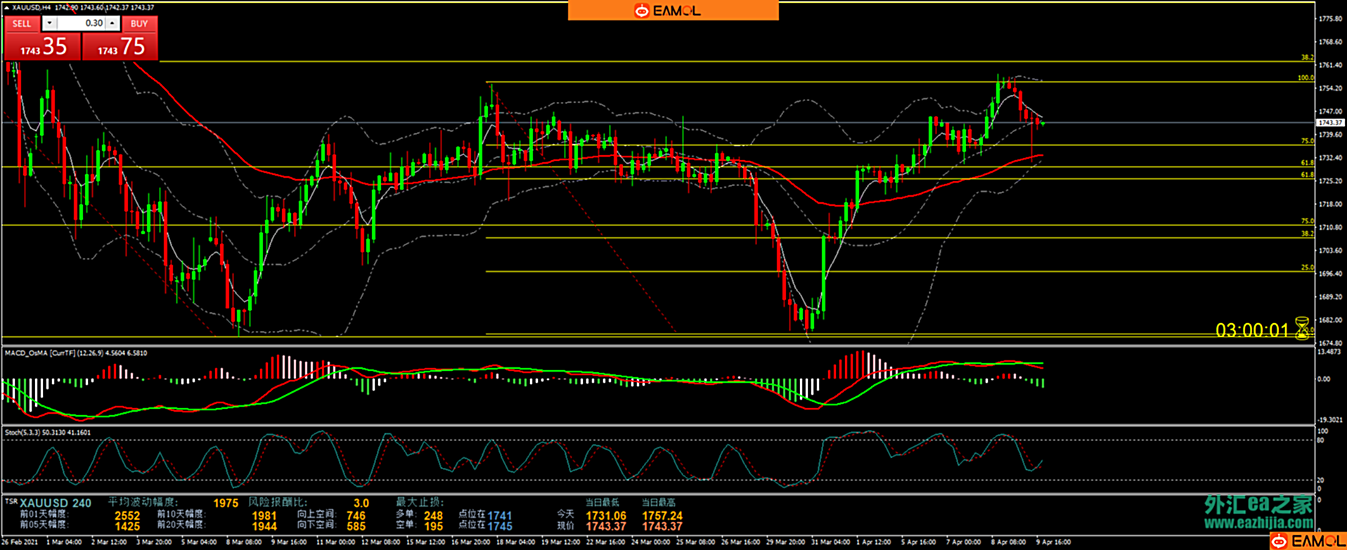Click the TSR XAUUSD 240 panel label
Image resolution: width=1347 pixels, height=550 pixels.
[49, 503]
